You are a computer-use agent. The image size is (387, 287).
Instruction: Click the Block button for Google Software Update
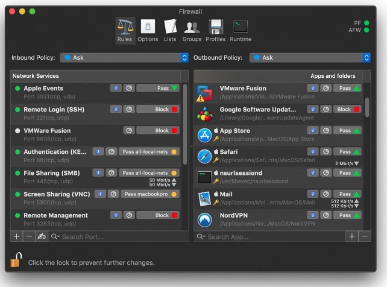coord(347,109)
